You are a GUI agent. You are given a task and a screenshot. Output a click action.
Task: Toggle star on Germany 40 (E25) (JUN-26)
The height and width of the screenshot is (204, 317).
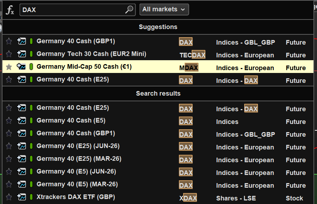[x=9, y=146]
